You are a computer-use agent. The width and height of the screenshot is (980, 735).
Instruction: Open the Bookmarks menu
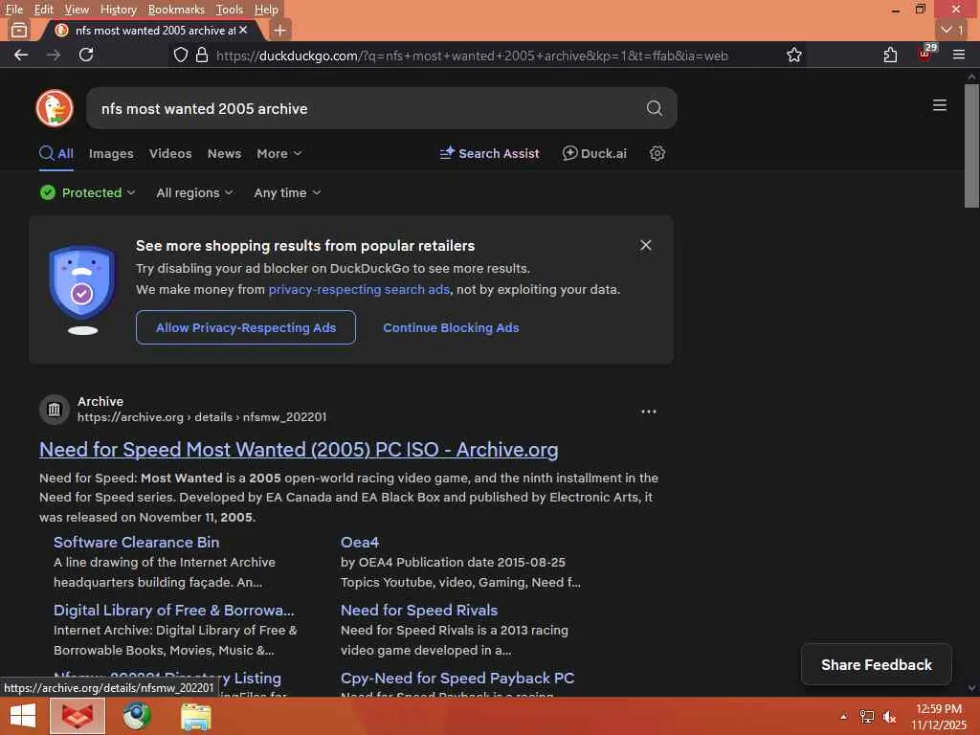pos(176,10)
